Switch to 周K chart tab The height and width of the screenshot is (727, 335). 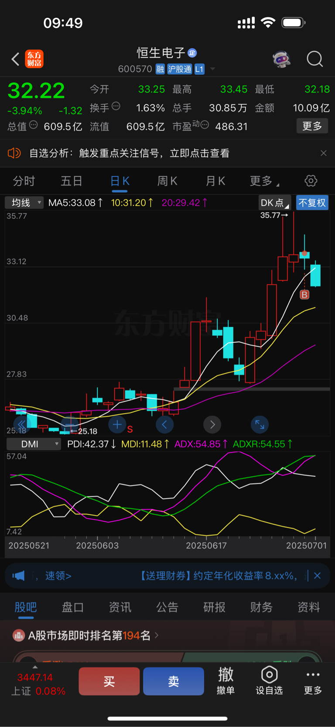coord(167,181)
